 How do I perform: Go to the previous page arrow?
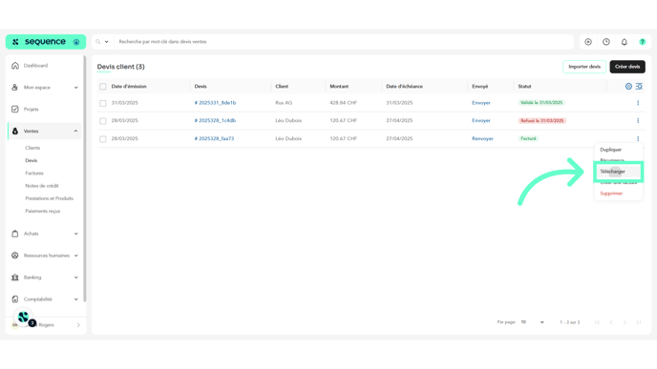pos(611,322)
